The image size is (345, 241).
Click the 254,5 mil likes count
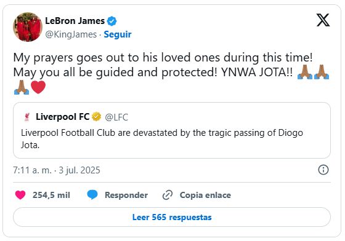click(51, 195)
